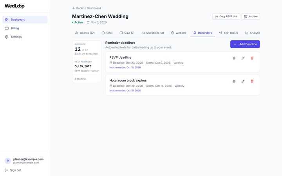Switch to the Website tab
This screenshot has height=176, width=282.
(x=179, y=33)
